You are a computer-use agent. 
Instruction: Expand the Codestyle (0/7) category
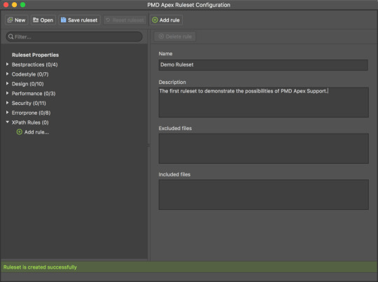pos(7,74)
